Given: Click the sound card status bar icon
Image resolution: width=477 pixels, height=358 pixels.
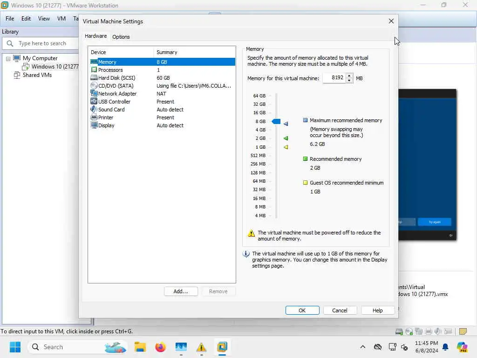Looking at the screenshot, I should (x=438, y=331).
